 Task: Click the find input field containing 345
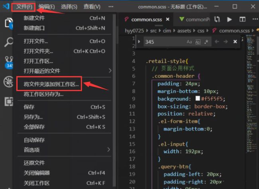[x=163, y=42]
